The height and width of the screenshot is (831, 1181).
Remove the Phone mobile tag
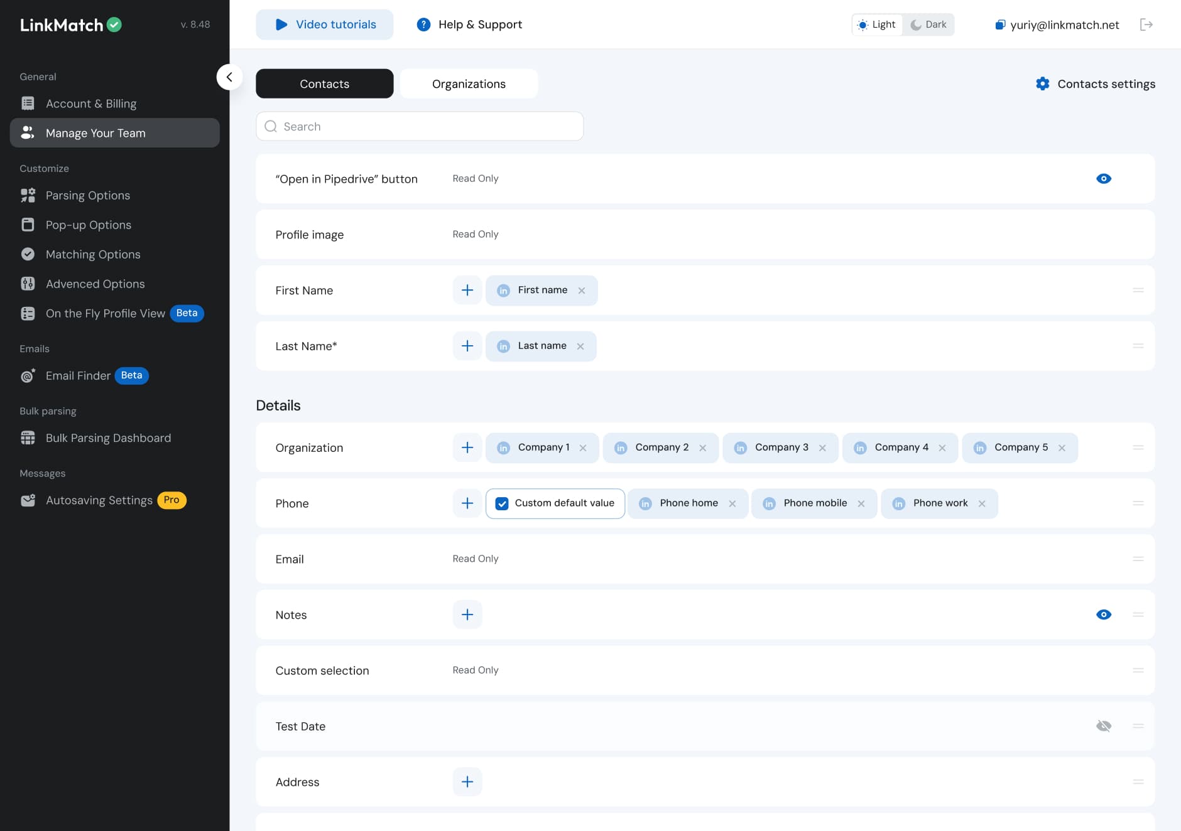861,503
